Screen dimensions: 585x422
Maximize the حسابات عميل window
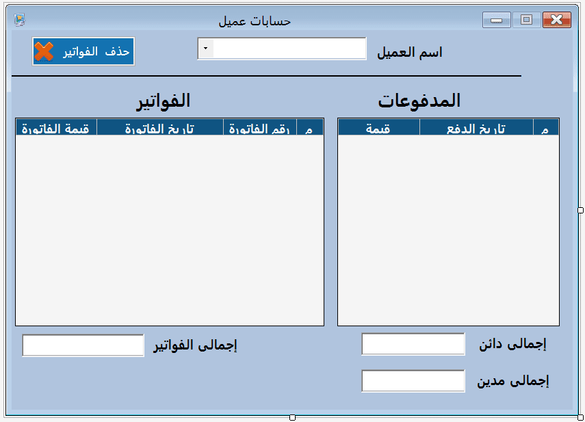coord(526,20)
